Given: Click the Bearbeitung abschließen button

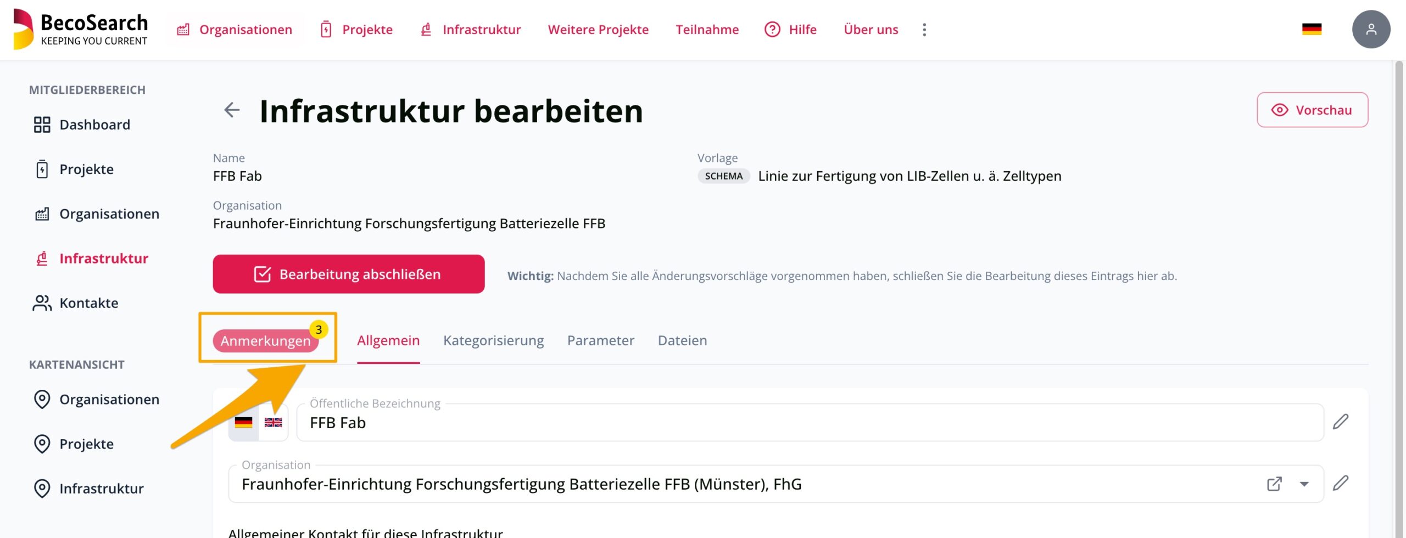Looking at the screenshot, I should coord(349,274).
